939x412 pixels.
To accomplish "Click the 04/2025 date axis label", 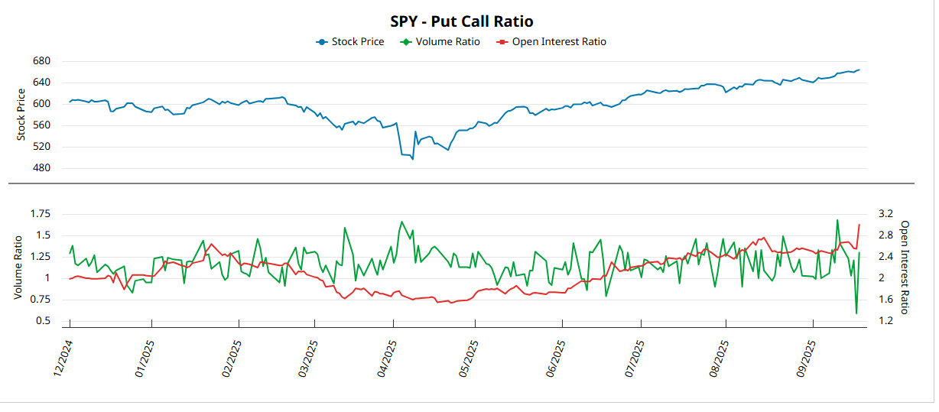I will click(386, 358).
